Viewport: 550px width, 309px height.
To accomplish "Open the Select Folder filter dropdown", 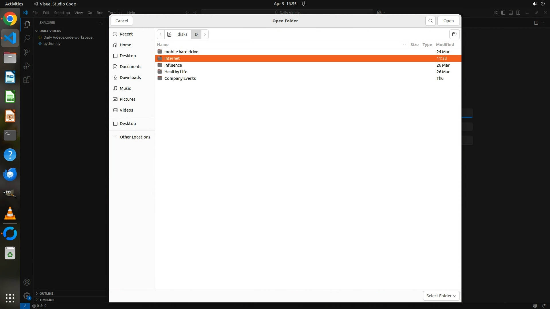I will 441,296.
